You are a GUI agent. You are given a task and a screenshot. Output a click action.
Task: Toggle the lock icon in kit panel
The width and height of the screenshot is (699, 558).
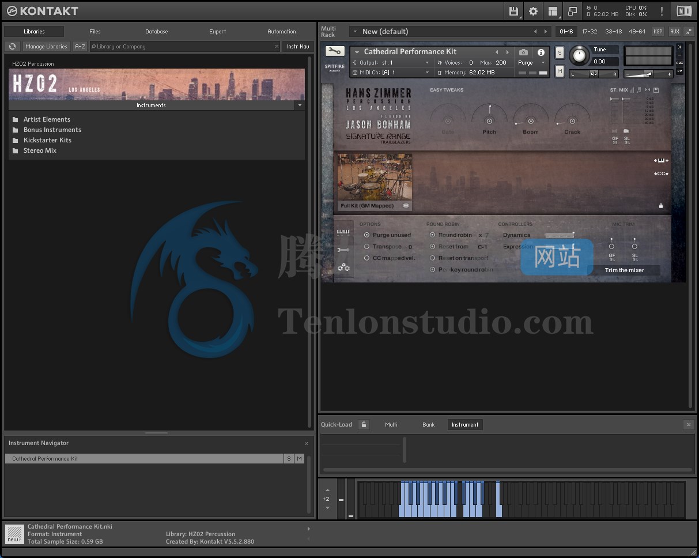click(661, 206)
